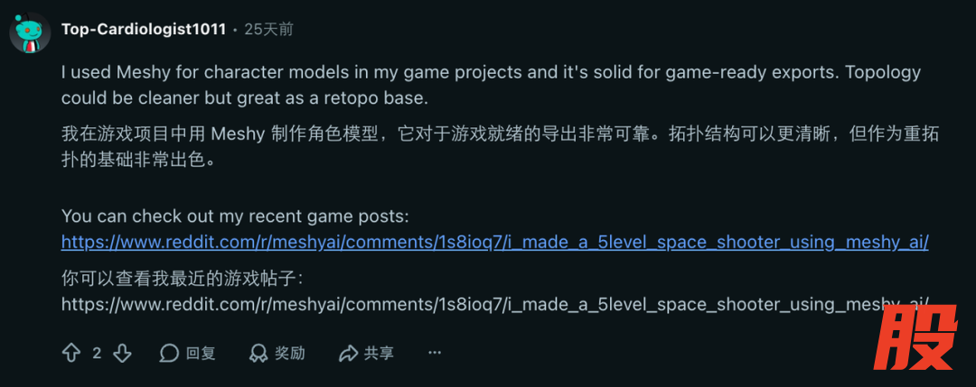Click the 25天前 timestamp
This screenshot has height=387, width=976.
tap(268, 29)
